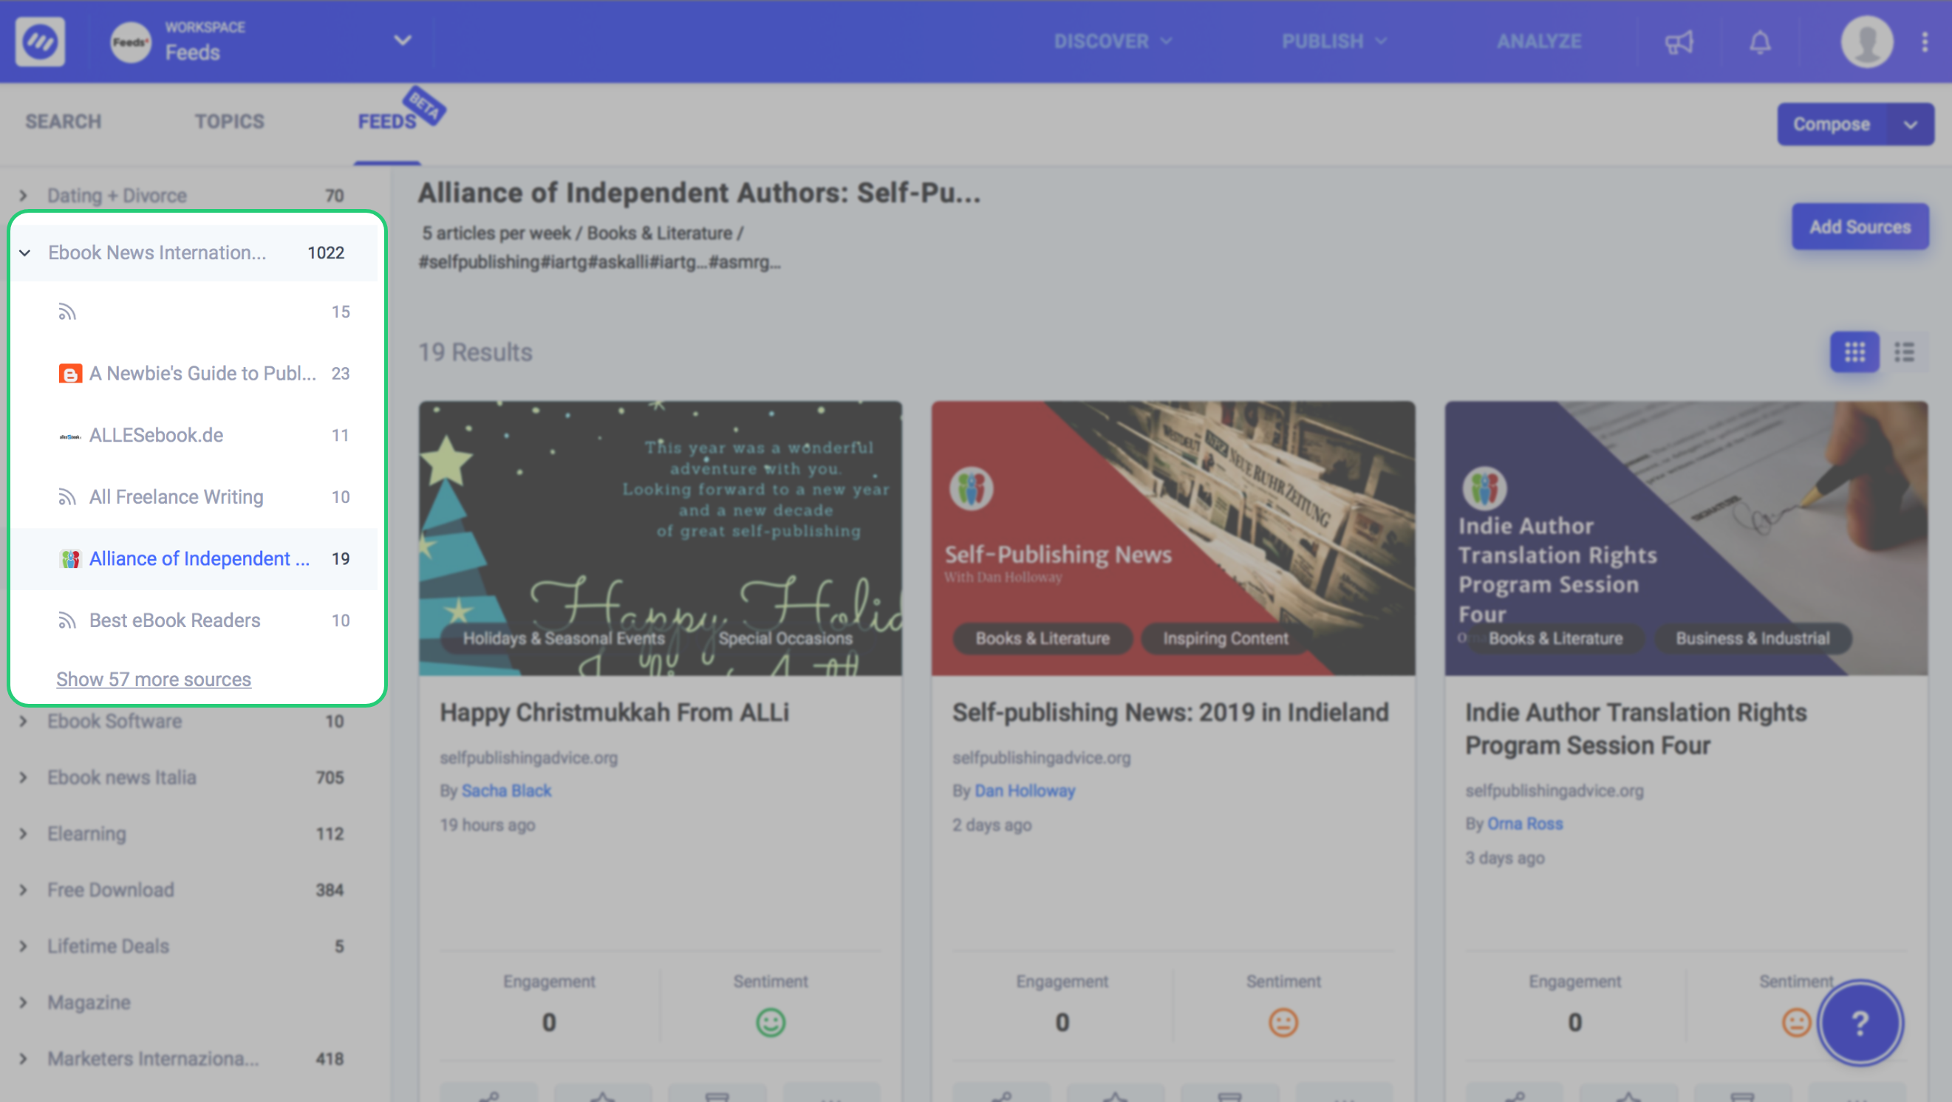
Task: Click Books & Literature tag on Self-Publishing News card
Action: coord(1042,638)
